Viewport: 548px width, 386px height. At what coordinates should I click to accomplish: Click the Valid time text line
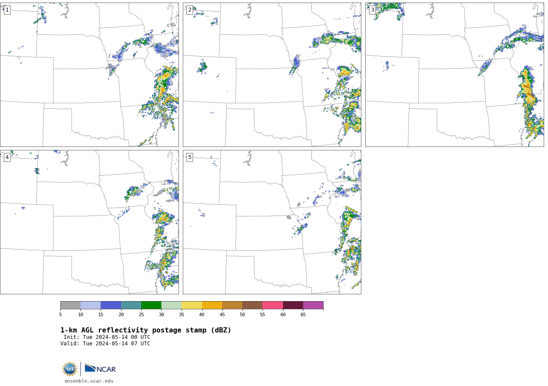105,344
